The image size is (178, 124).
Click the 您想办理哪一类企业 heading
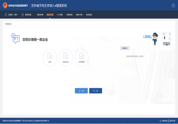(x=35, y=39)
